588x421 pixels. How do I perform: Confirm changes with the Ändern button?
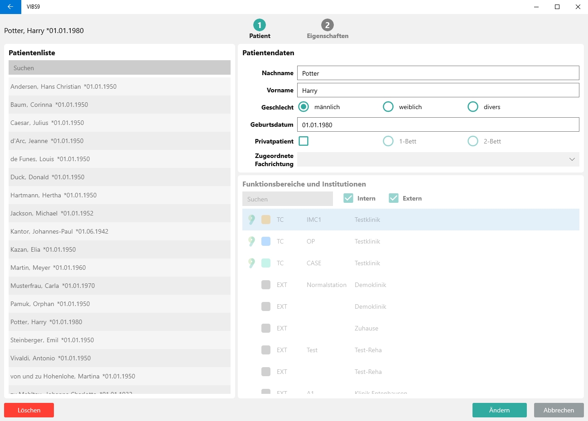point(500,410)
